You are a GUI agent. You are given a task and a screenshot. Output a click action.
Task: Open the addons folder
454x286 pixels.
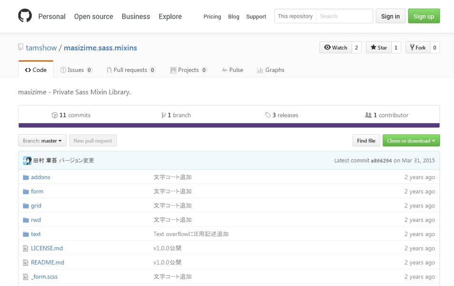click(x=40, y=177)
